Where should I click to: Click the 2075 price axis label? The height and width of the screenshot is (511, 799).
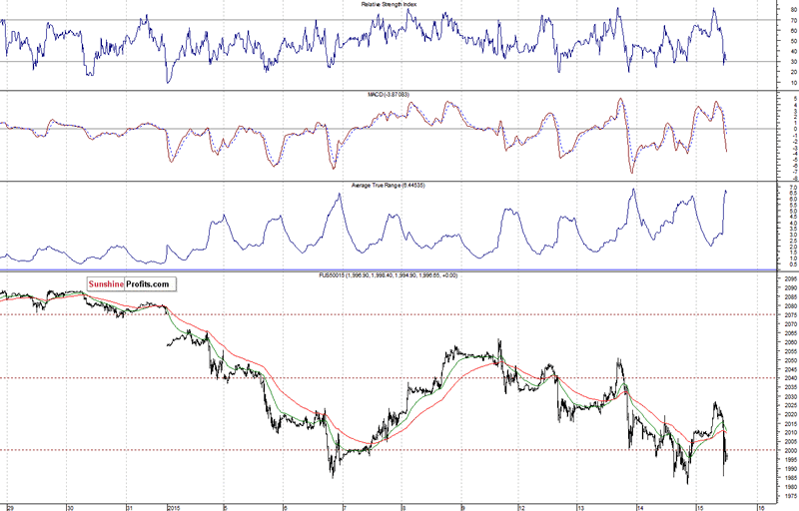click(x=762, y=315)
